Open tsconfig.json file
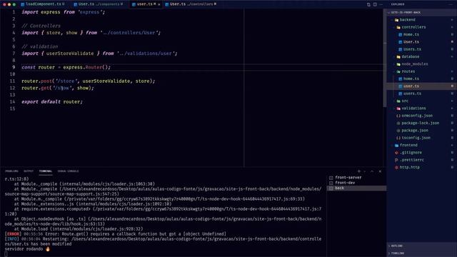Viewport: 457px width, 257px height. [422, 138]
